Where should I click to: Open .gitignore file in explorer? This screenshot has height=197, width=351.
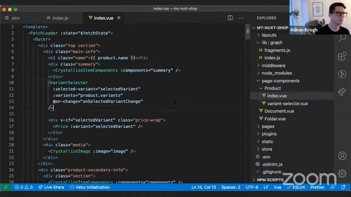click(271, 172)
